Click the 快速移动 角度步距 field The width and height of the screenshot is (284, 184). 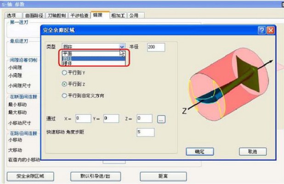pyautogui.click(x=145, y=132)
